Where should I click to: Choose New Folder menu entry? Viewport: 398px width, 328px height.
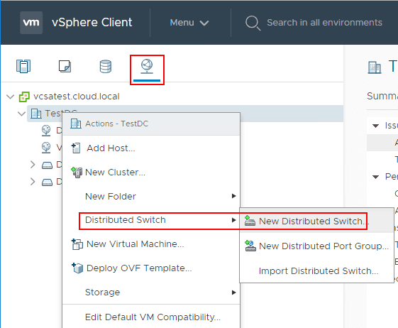pos(151,196)
